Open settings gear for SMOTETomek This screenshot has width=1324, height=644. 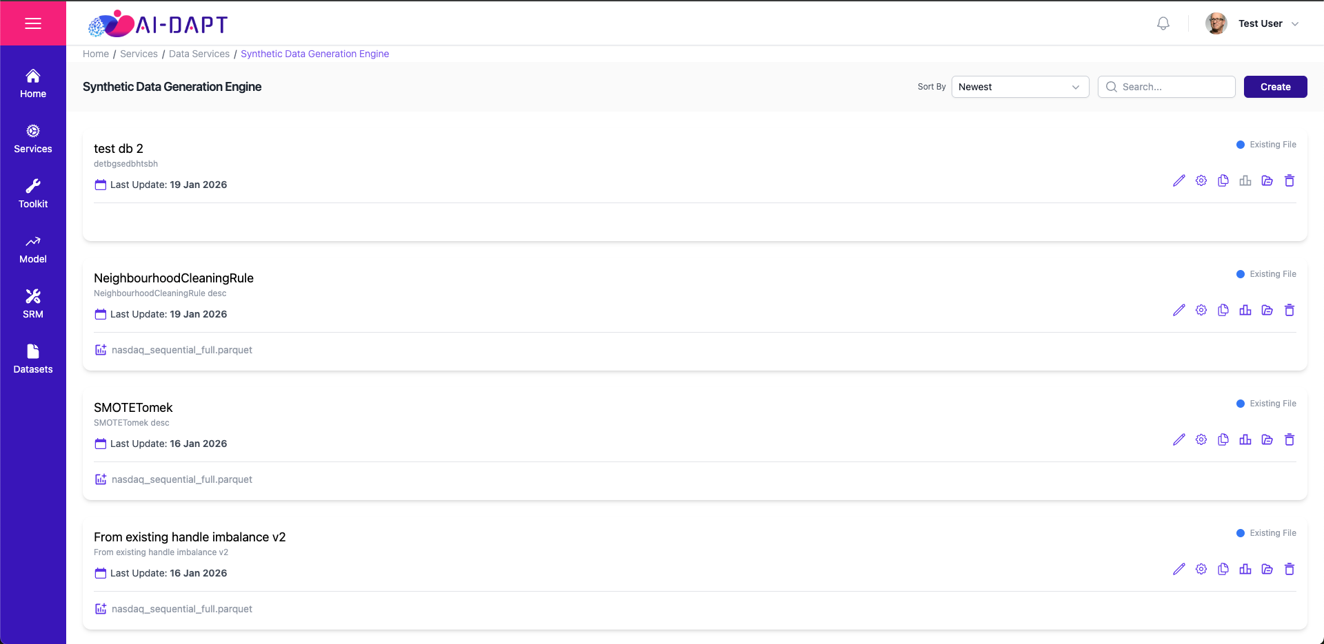(x=1201, y=439)
